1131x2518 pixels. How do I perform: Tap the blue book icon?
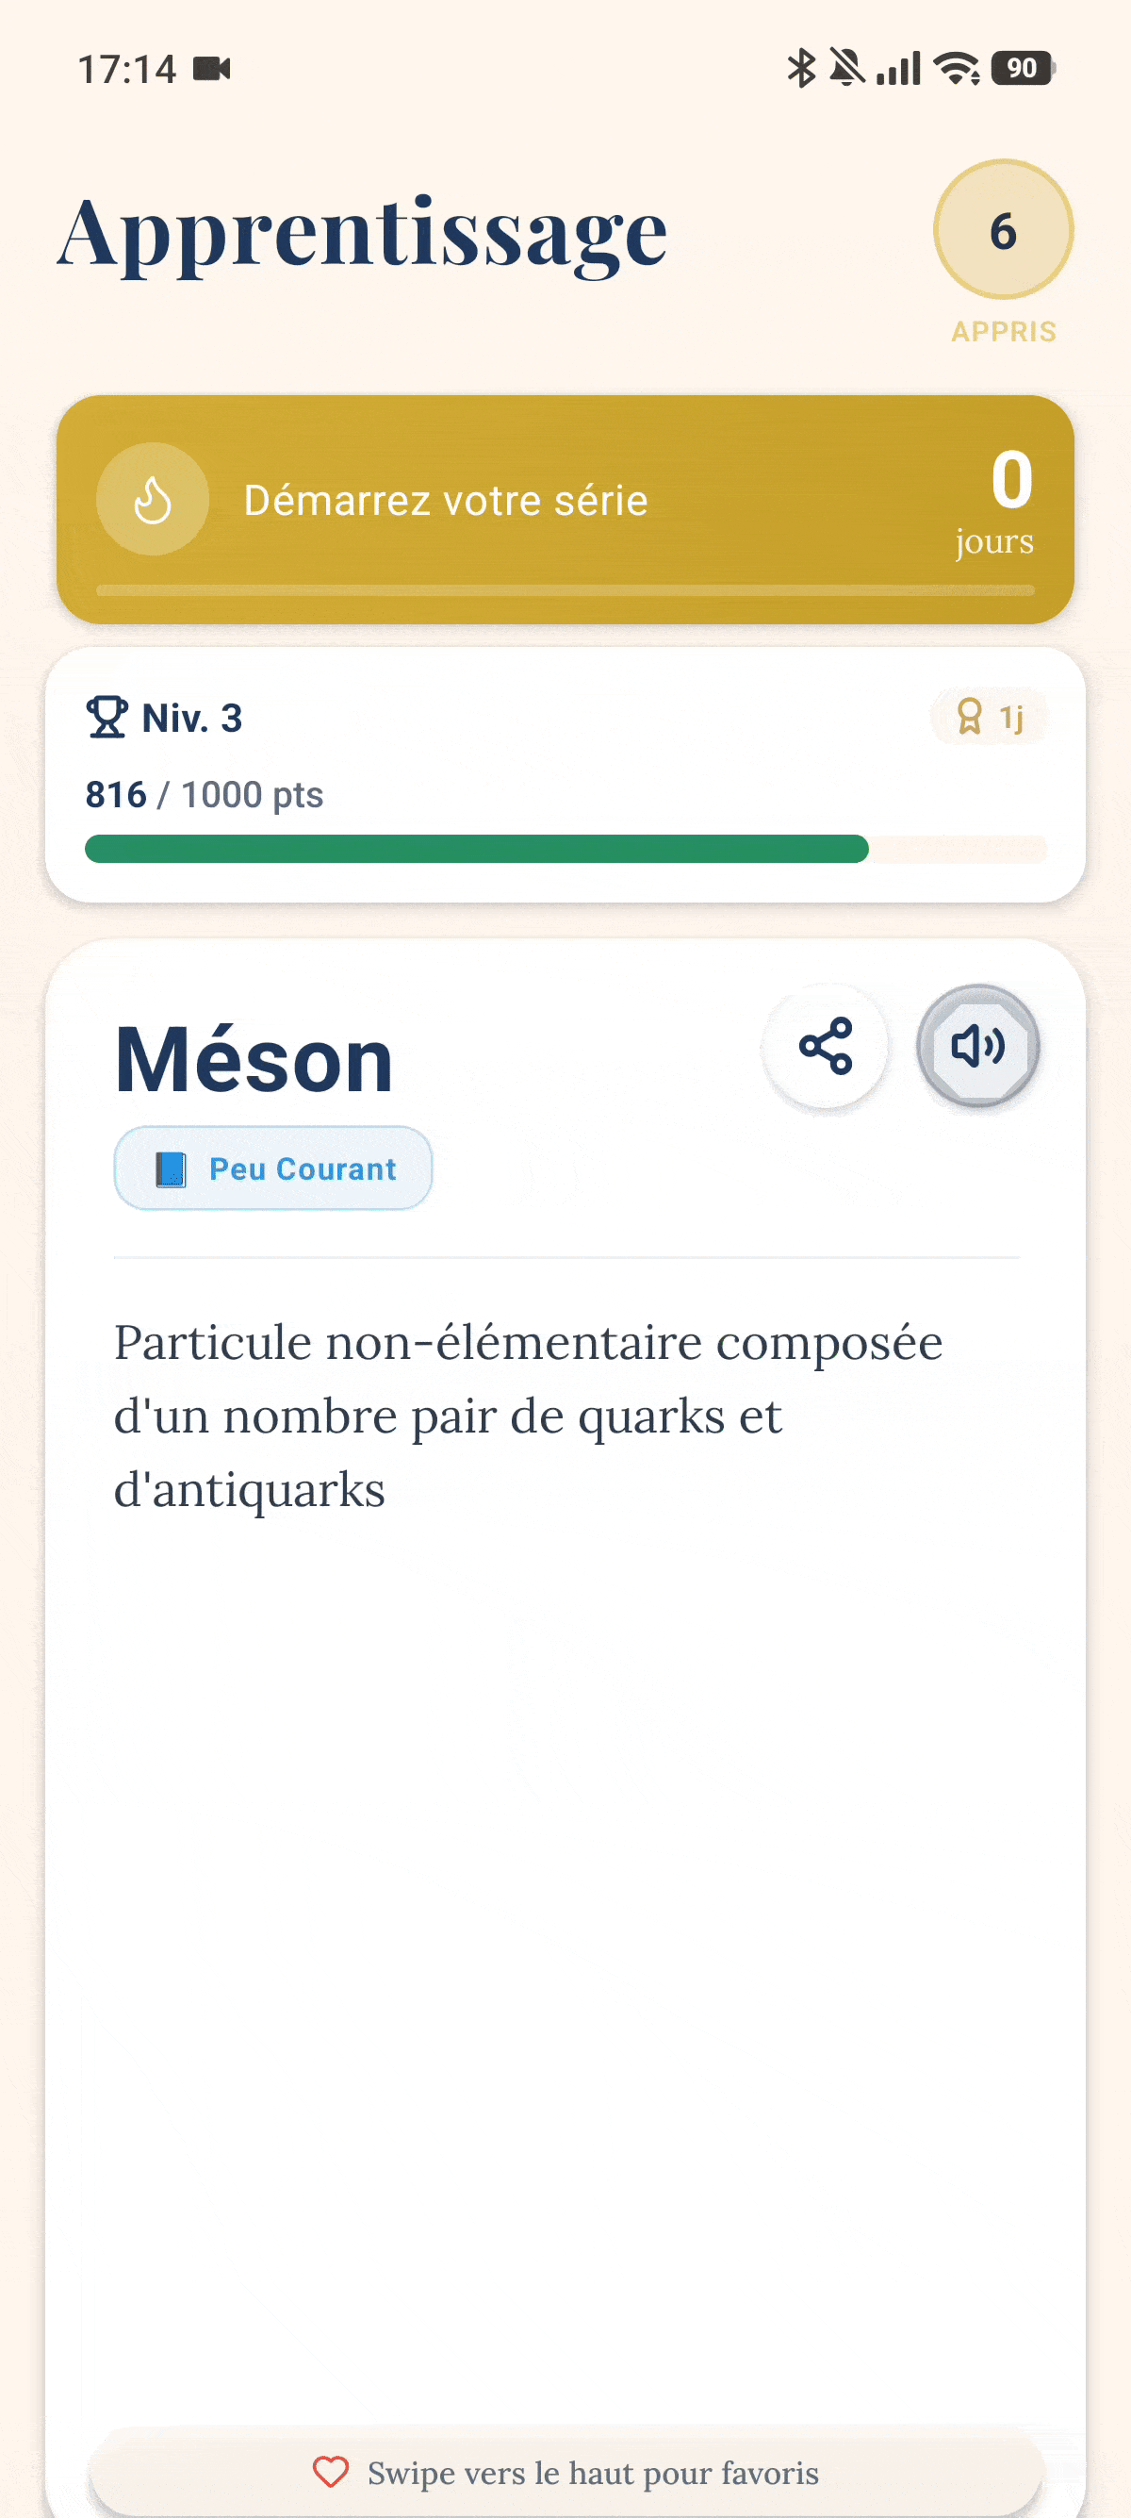[x=171, y=1169]
